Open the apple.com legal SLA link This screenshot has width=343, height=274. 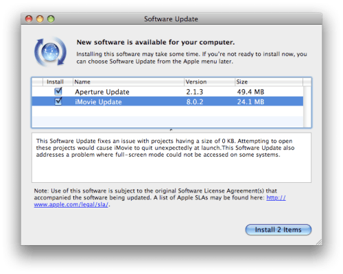pyautogui.click(x=160, y=201)
